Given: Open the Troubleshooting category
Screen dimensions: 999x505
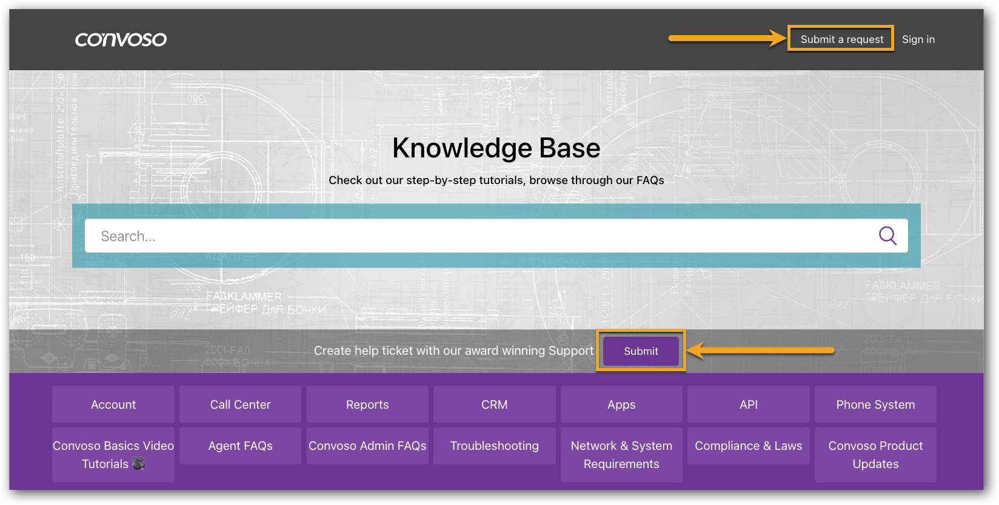Looking at the screenshot, I should (x=495, y=446).
